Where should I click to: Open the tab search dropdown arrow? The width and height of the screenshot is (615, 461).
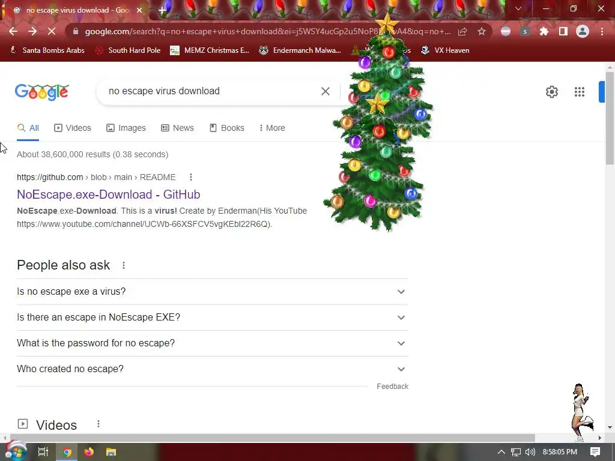click(x=518, y=8)
